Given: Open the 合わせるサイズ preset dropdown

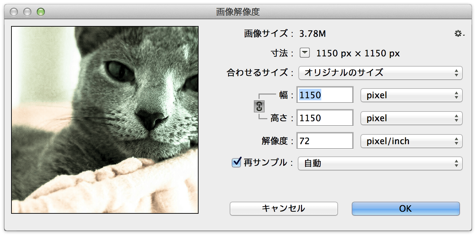Looking at the screenshot, I should pyautogui.click(x=380, y=73).
